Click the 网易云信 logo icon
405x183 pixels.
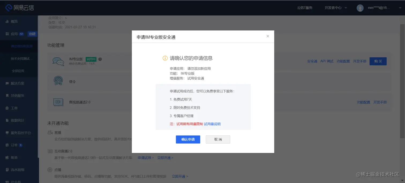coord(9,8)
